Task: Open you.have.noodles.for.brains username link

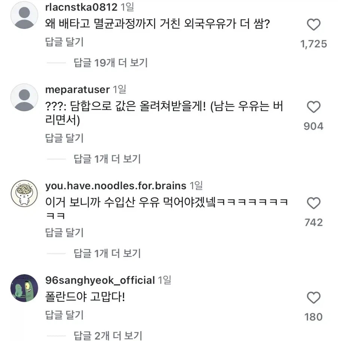Action: 115,186
